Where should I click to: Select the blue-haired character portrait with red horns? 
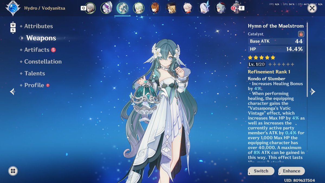pyautogui.click(x=220, y=8)
